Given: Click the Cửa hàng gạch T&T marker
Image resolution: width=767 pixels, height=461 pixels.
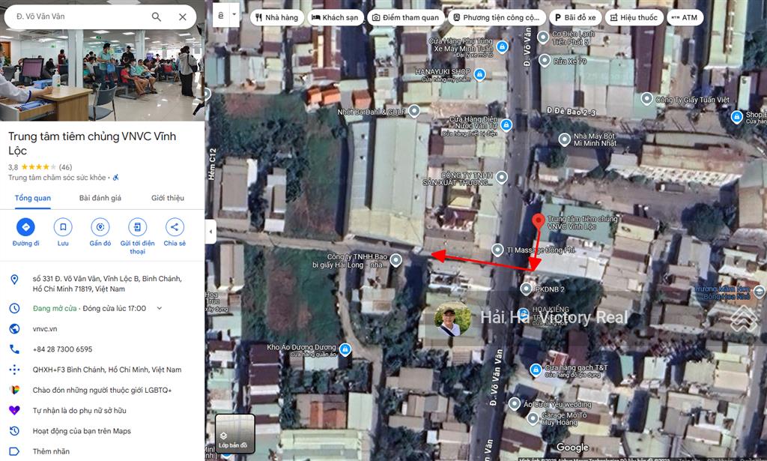Looking at the screenshot, I should coord(536,369).
